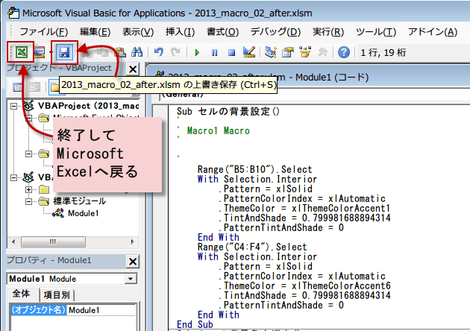Close the プロジェクト - VBAProject panel
This screenshot has height=331, width=470.
133,69
